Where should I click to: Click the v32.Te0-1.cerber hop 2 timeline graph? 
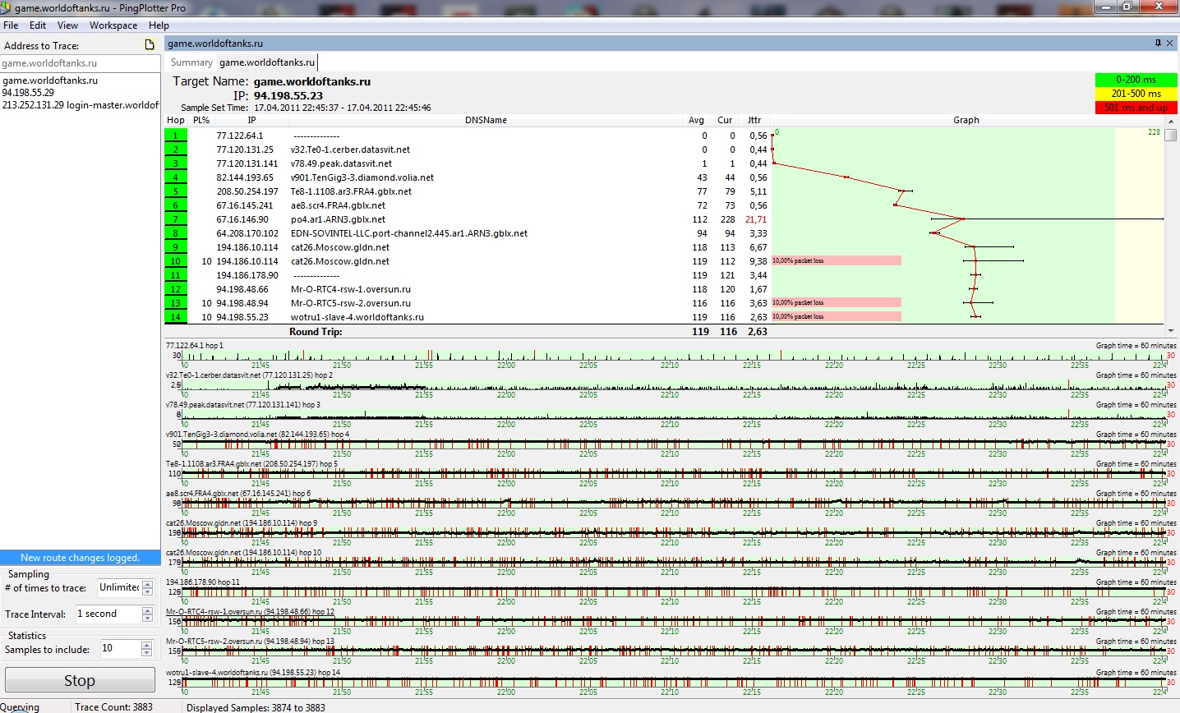(x=674, y=385)
